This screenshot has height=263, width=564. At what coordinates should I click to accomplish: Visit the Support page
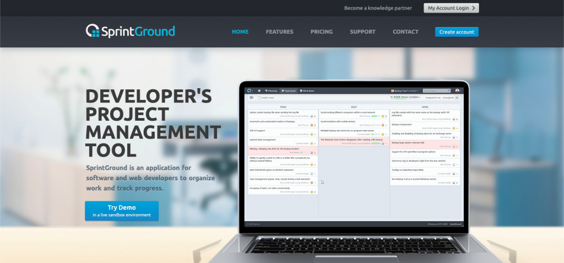point(362,32)
